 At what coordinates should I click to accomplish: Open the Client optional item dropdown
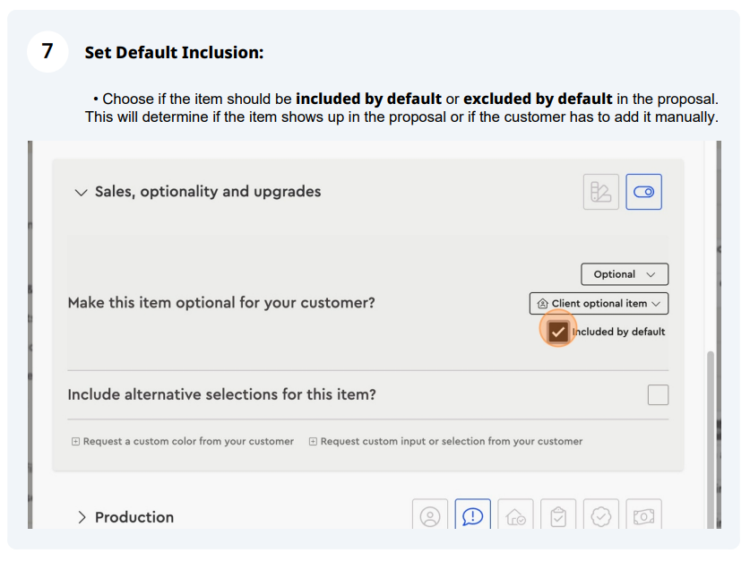pyautogui.click(x=599, y=303)
